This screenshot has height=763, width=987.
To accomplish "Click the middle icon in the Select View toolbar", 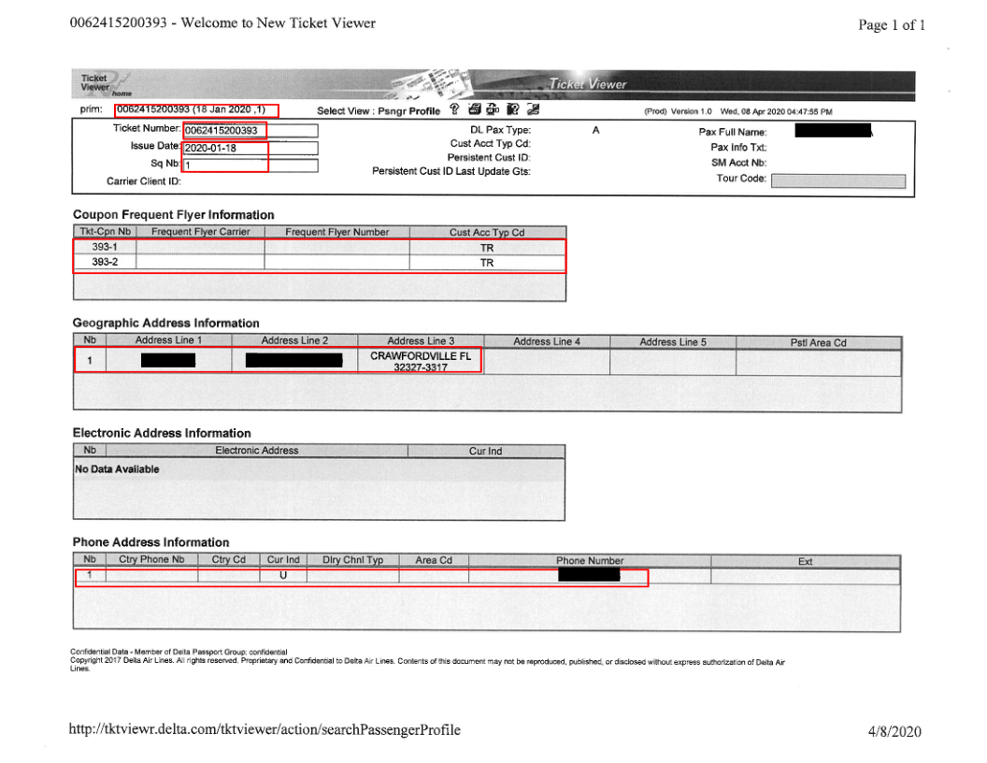I will point(492,110).
